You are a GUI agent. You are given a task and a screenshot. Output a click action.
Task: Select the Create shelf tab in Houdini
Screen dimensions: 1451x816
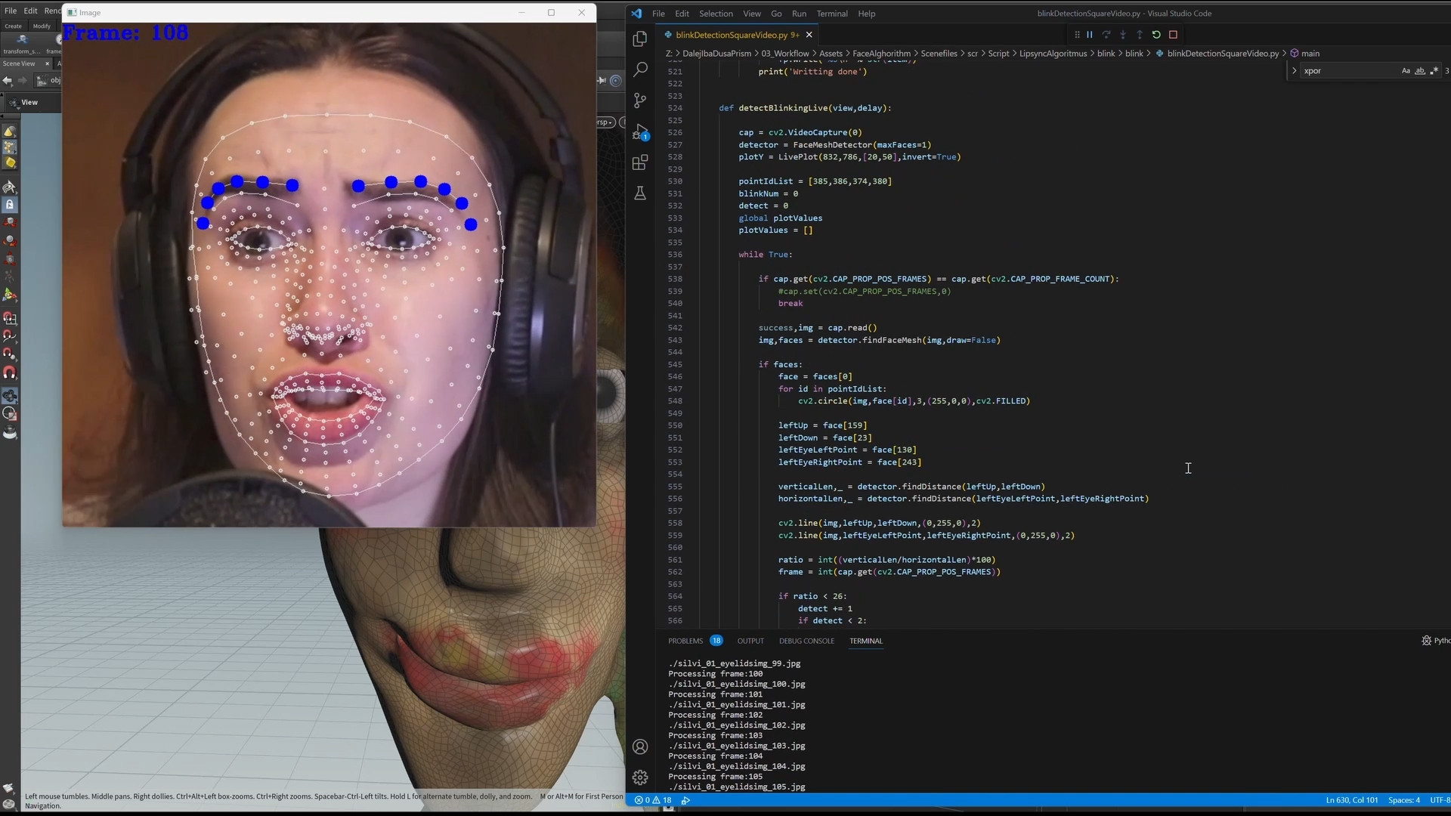click(x=14, y=26)
